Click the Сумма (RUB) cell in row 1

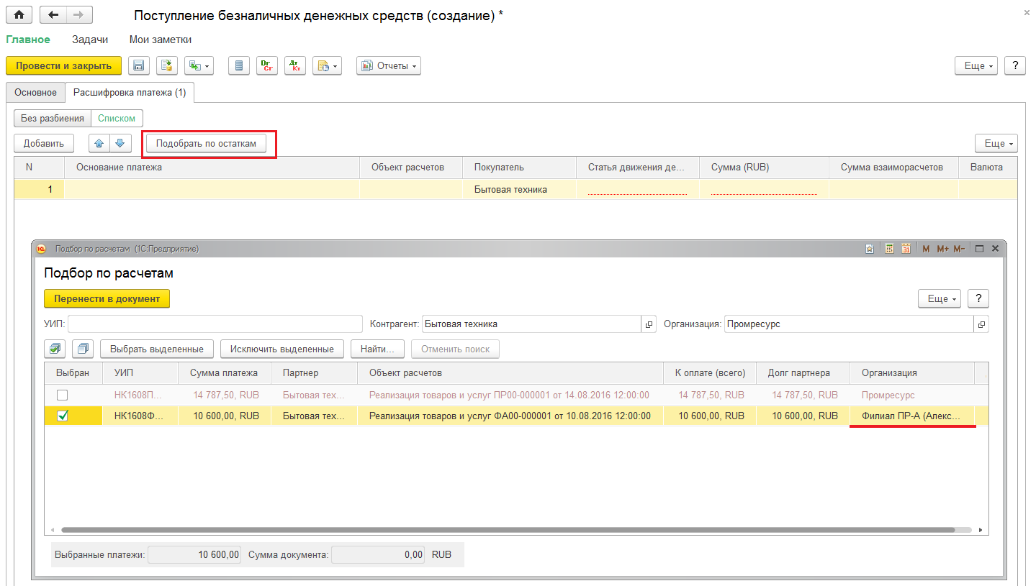click(x=764, y=190)
